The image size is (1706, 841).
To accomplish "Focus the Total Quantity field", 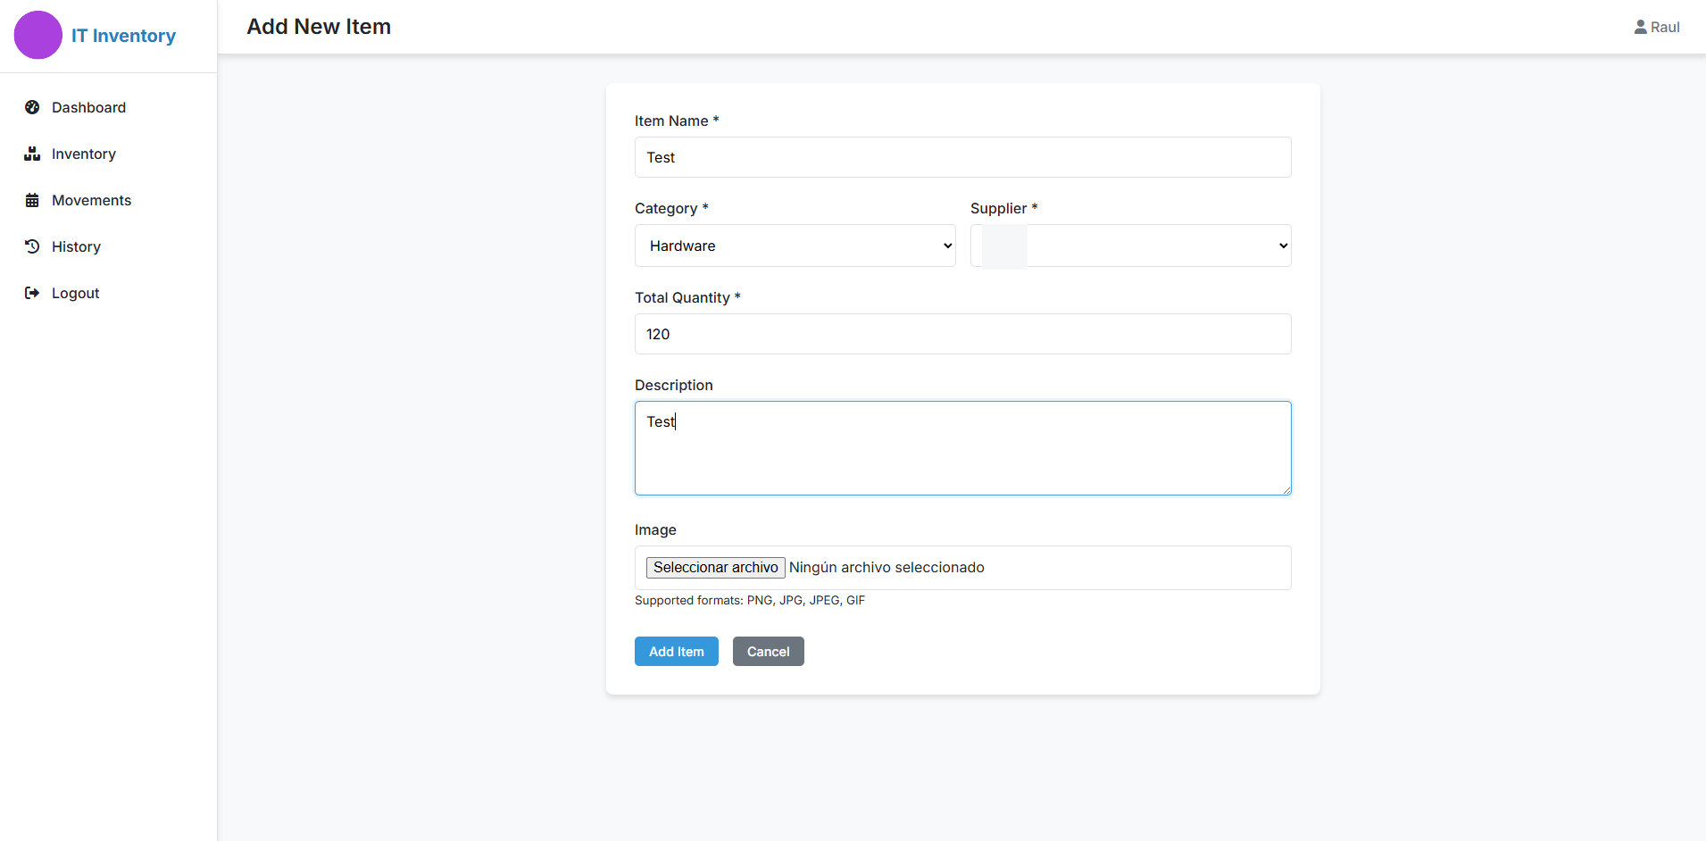I will (x=963, y=334).
